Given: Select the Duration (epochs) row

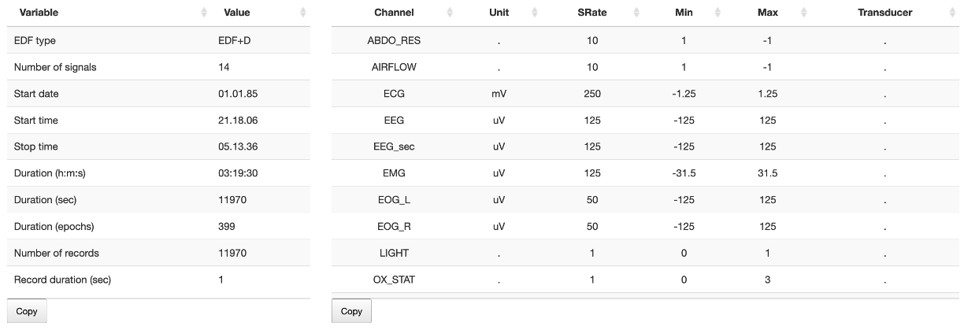Looking at the screenshot, I should coord(54,226).
